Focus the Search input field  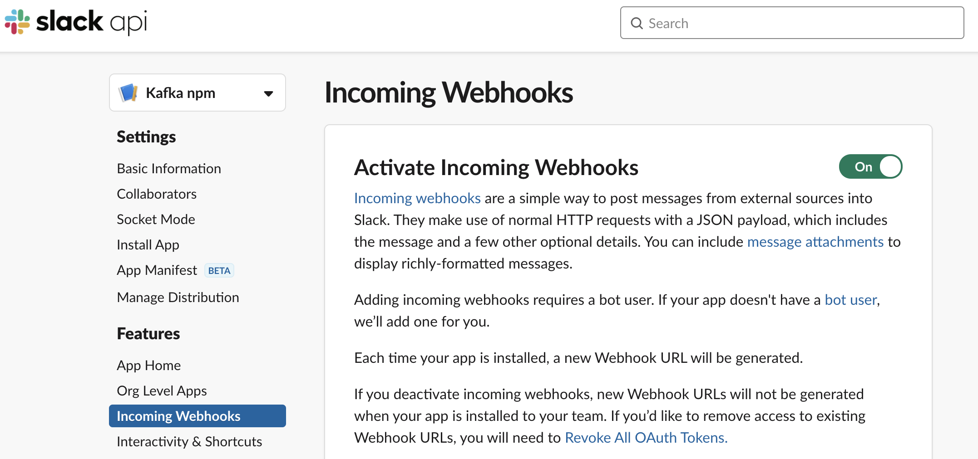tap(792, 23)
